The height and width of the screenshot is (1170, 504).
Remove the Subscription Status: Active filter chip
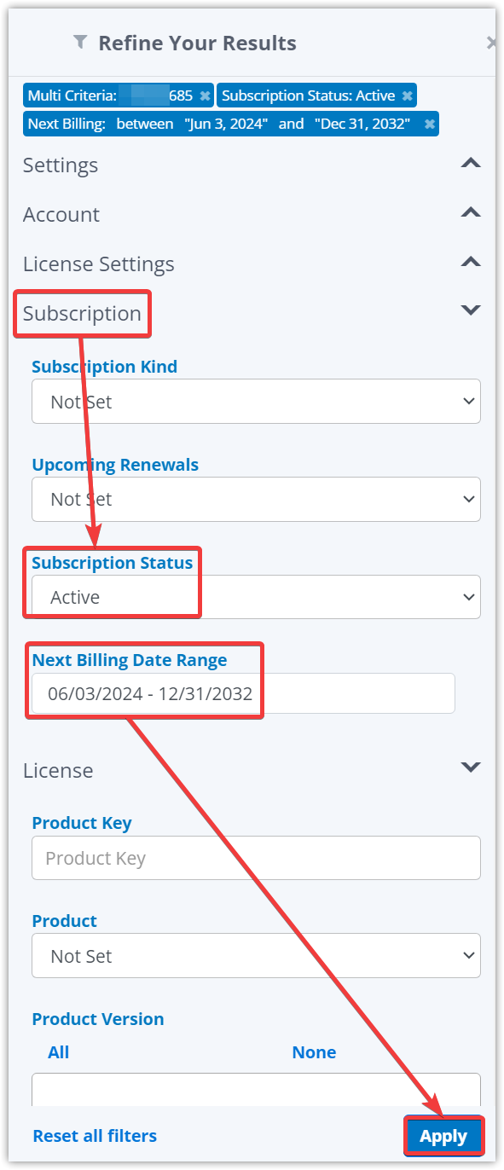coord(408,96)
